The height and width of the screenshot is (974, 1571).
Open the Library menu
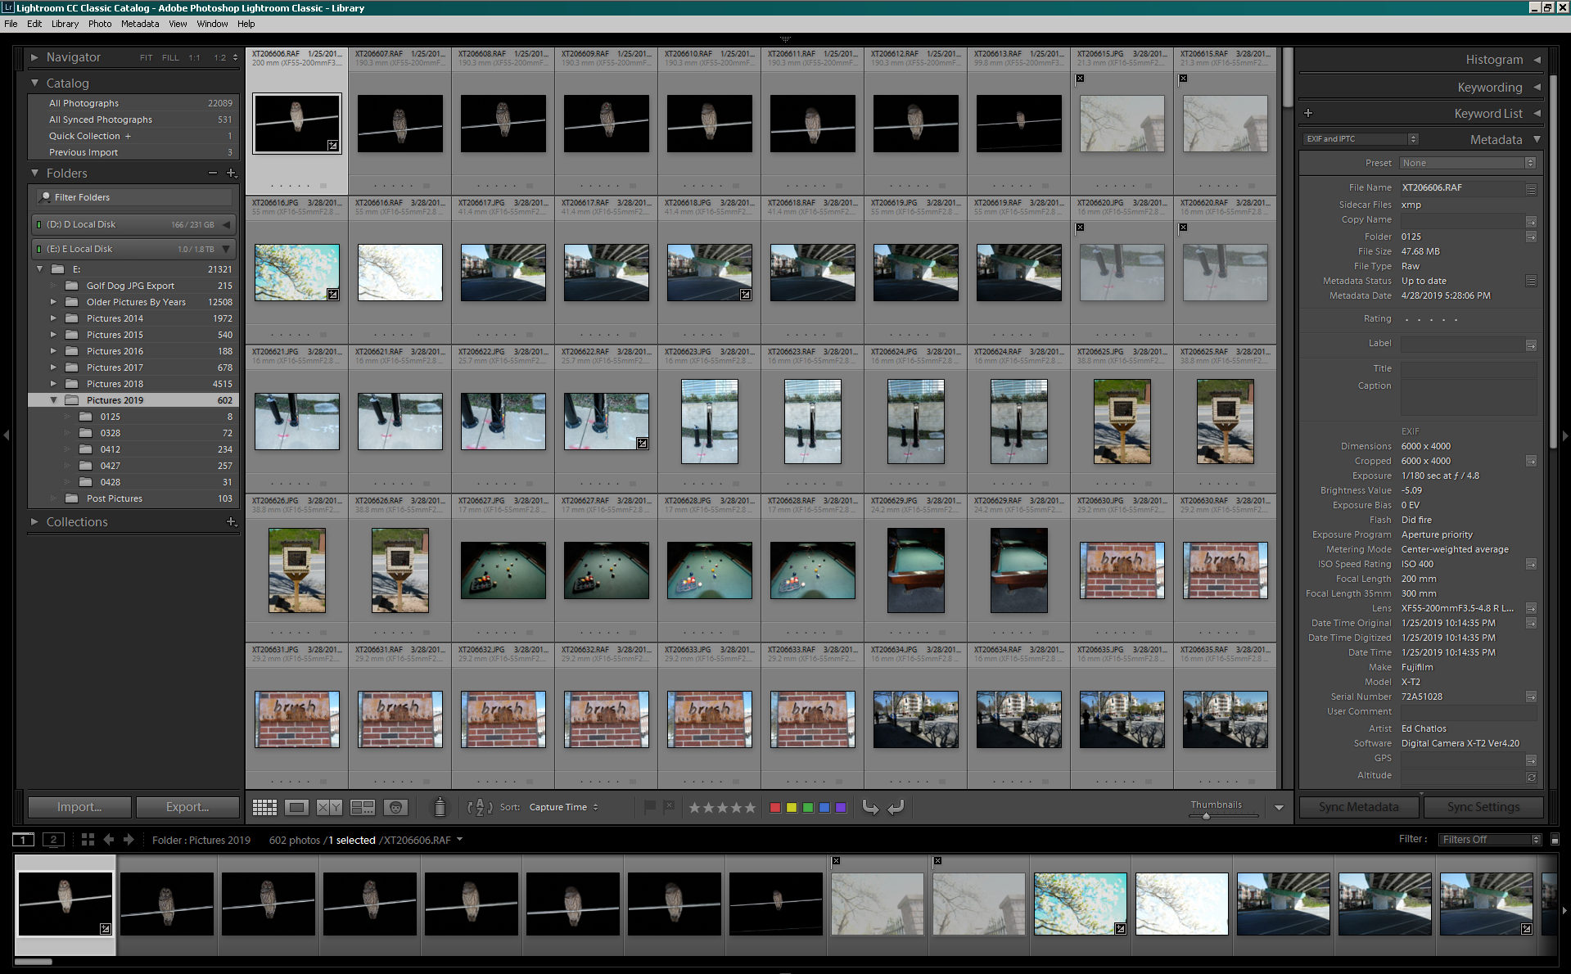pos(65,24)
